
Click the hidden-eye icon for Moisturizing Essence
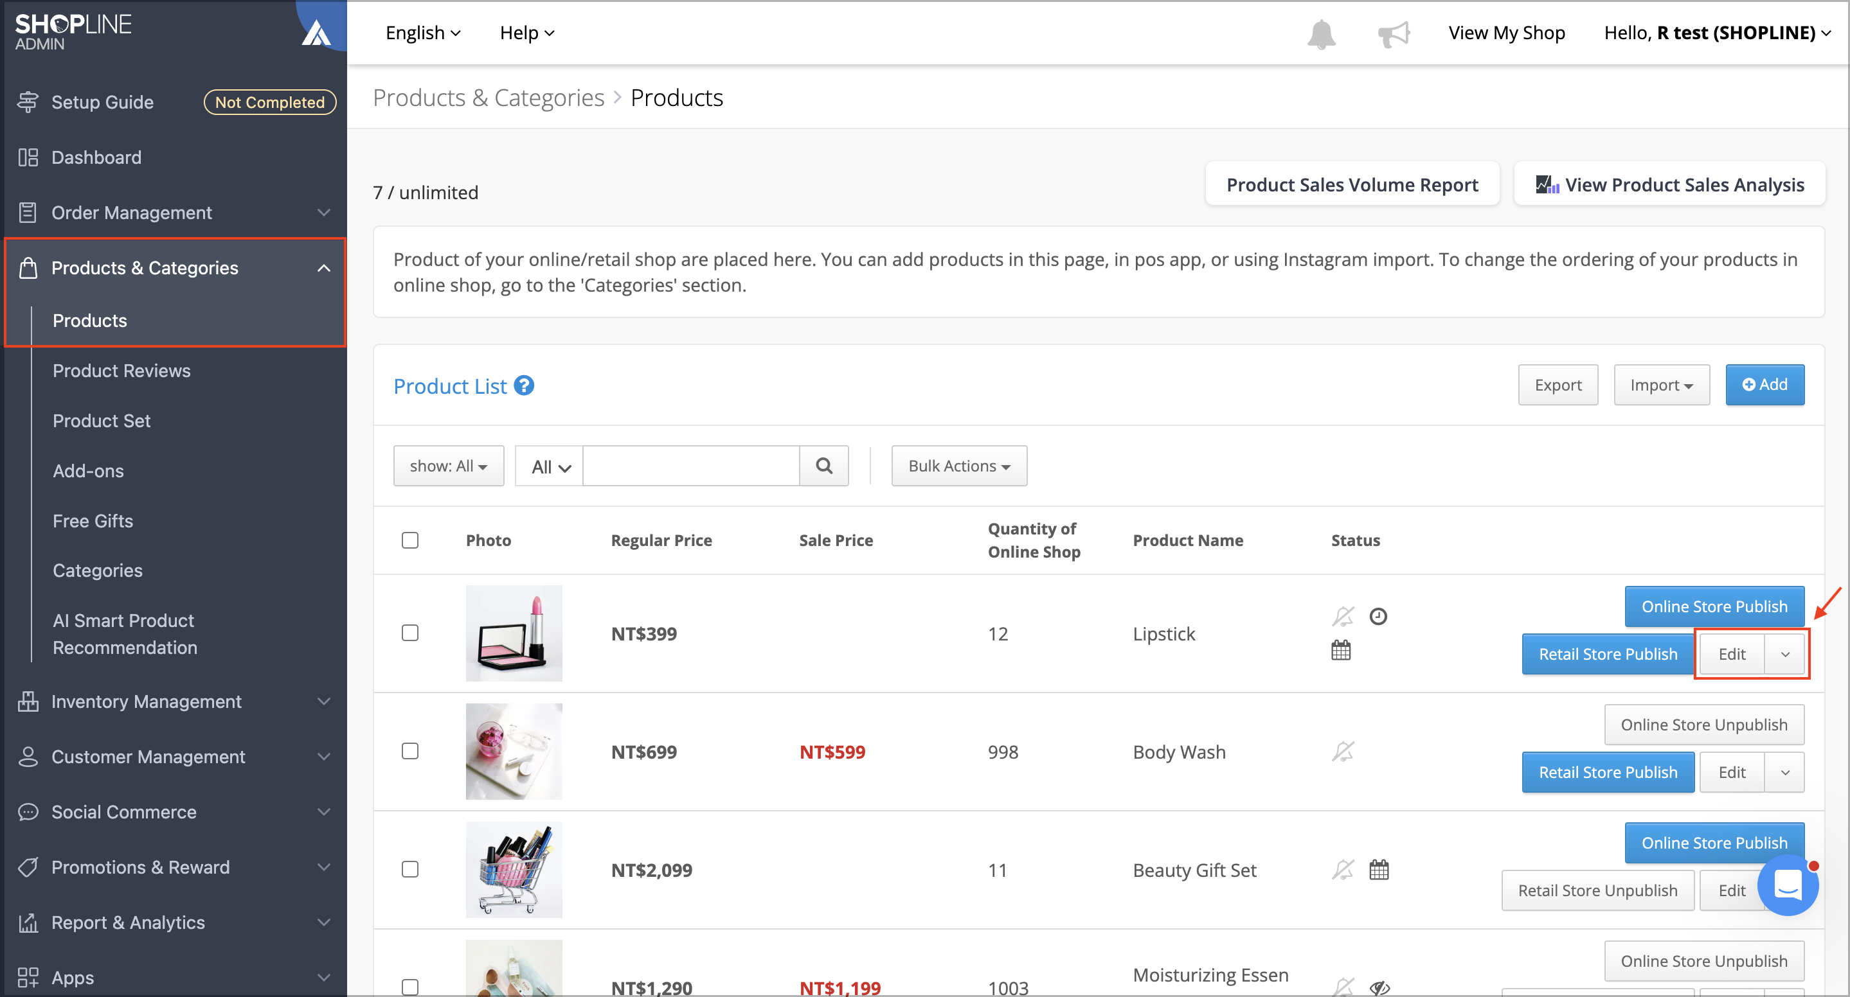coord(1379,987)
